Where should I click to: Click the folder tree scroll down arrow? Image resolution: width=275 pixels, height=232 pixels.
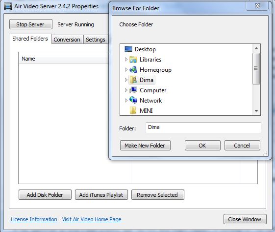(x=256, y=111)
